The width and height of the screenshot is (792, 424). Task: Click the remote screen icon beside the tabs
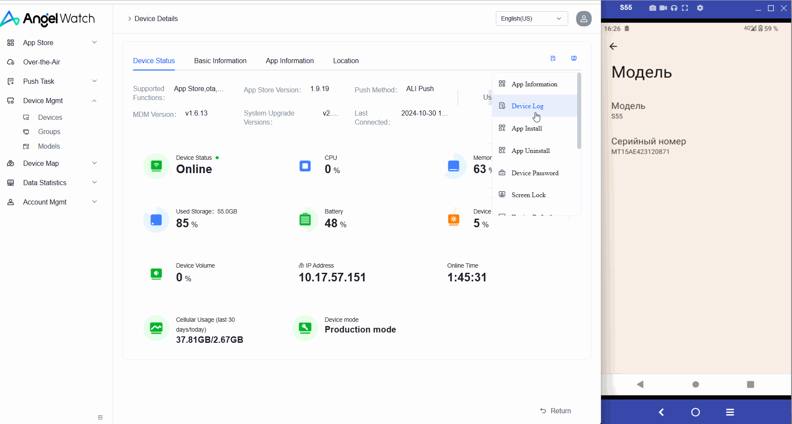tap(574, 58)
